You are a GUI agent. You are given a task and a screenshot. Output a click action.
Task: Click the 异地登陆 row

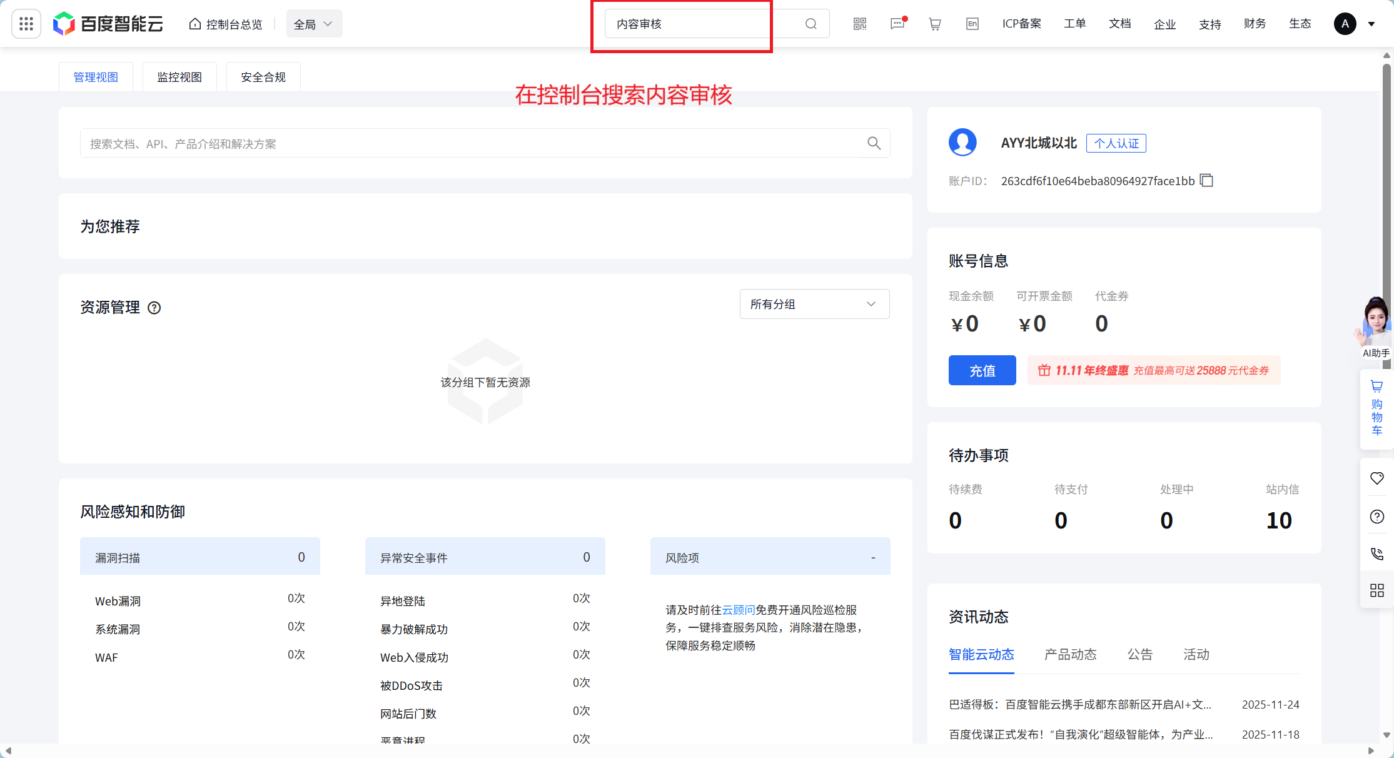(485, 600)
